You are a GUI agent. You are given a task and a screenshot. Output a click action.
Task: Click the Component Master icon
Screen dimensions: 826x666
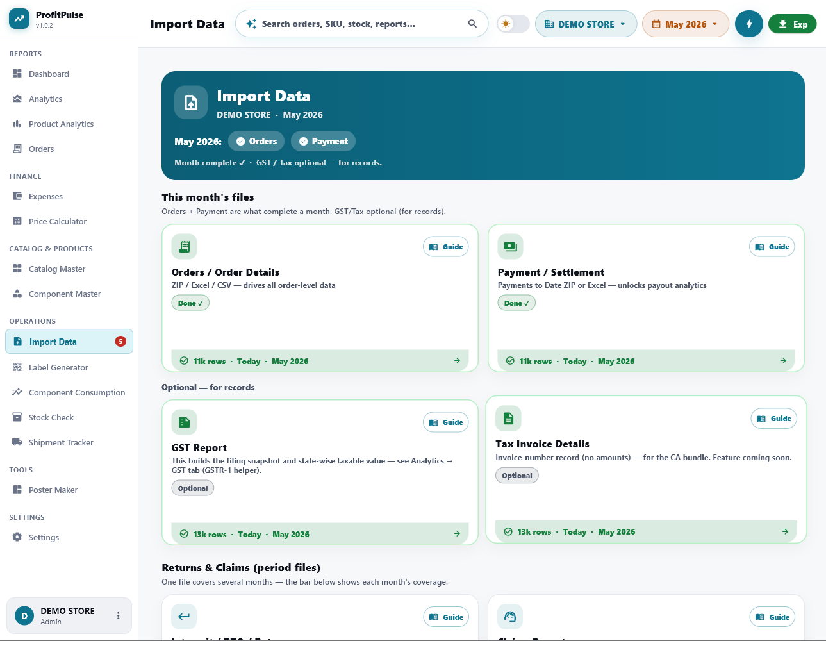(17, 294)
